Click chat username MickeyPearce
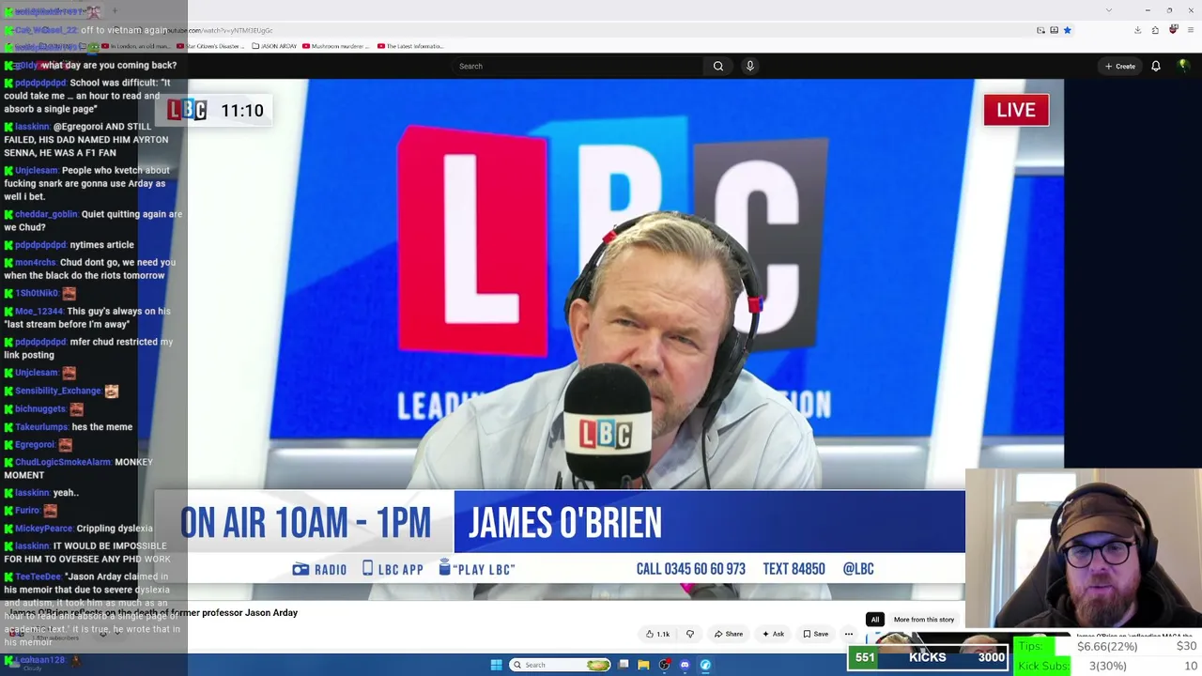1202x676 pixels. (43, 529)
